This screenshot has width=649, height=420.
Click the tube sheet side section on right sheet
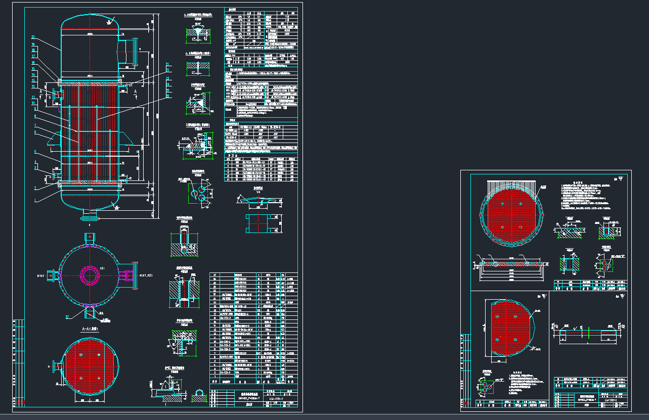click(x=511, y=263)
